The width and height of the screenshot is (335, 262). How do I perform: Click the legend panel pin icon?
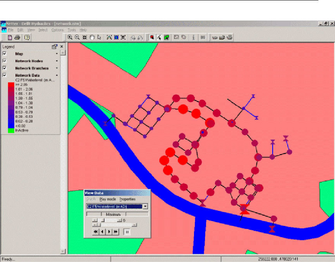pos(55,47)
